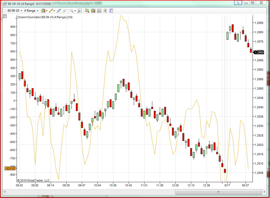Click the candlestick chart style icon
270x198 pixels.
click(x=43, y=11)
